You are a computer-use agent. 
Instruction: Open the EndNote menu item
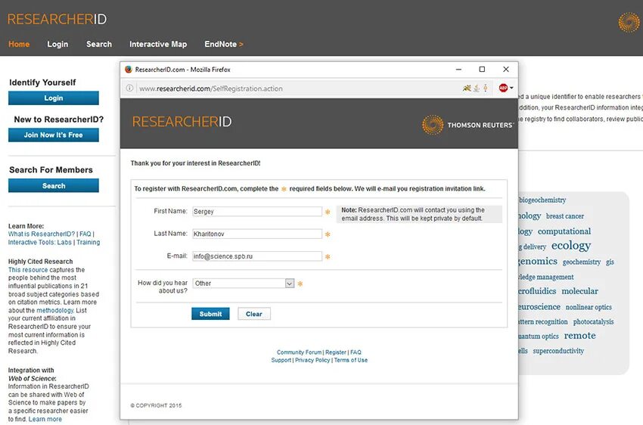coord(223,44)
